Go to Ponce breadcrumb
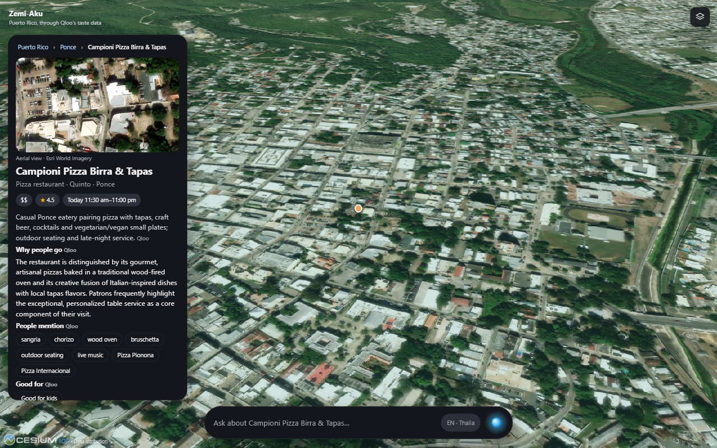The width and height of the screenshot is (717, 448). 68,47
